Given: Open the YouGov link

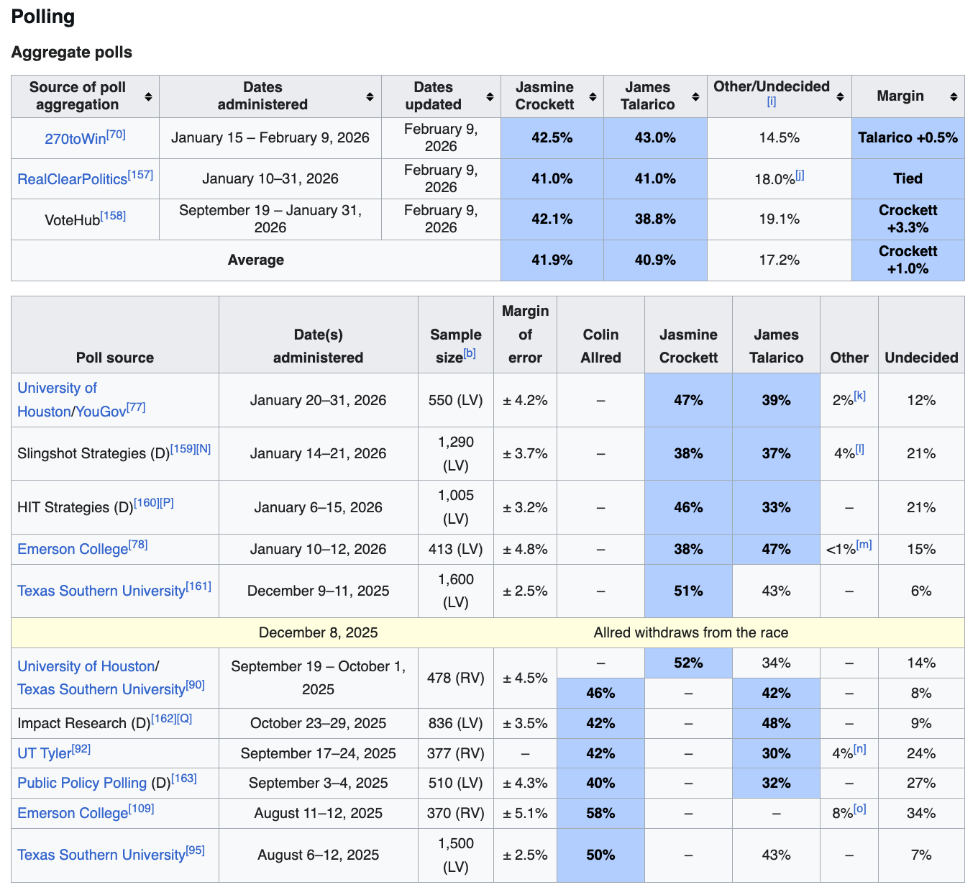Looking at the screenshot, I should point(101,412).
